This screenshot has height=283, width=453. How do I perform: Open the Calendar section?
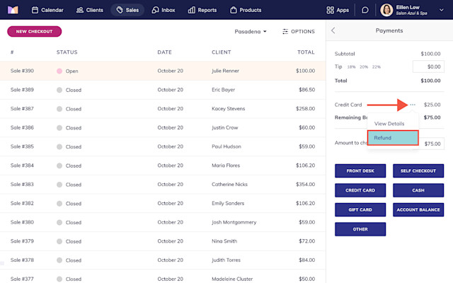pos(47,10)
